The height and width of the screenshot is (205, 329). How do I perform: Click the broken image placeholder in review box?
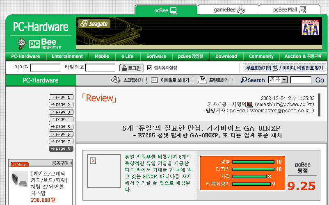(x=93, y=160)
